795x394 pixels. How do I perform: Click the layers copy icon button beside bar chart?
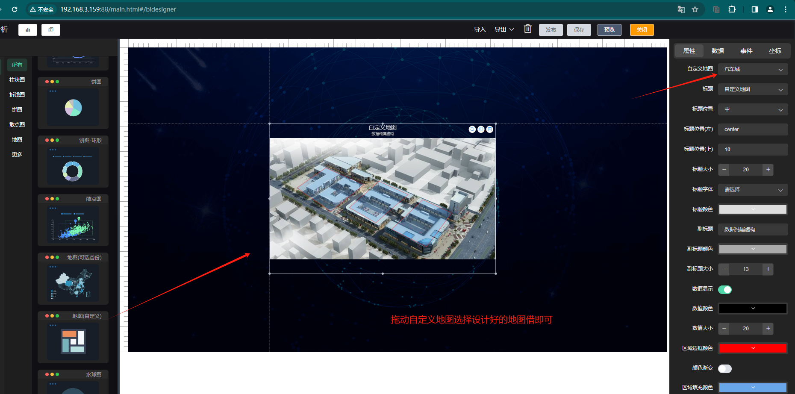click(x=51, y=30)
